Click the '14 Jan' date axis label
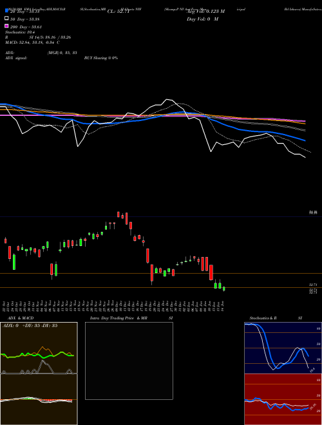The height and width of the screenshot is (425, 322). point(223,305)
